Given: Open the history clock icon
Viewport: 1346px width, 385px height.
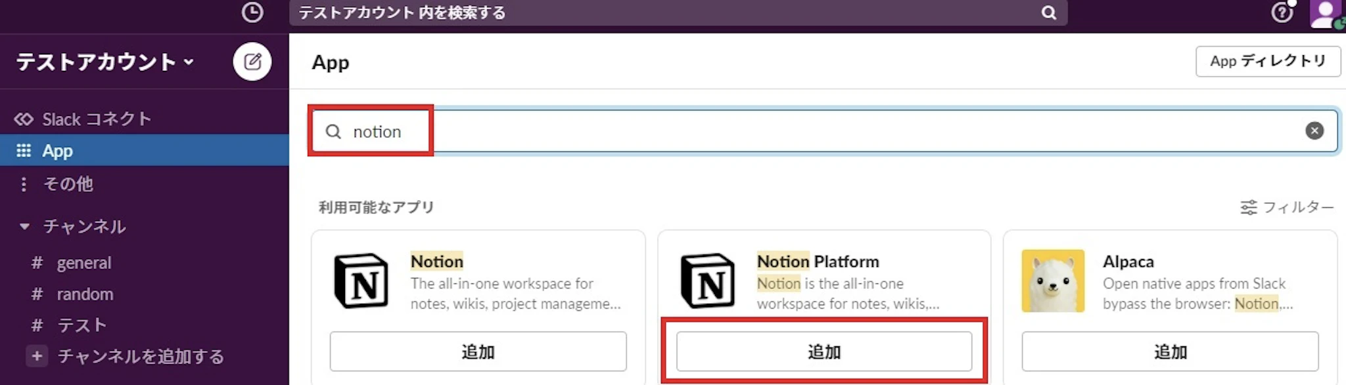Looking at the screenshot, I should point(252,12).
